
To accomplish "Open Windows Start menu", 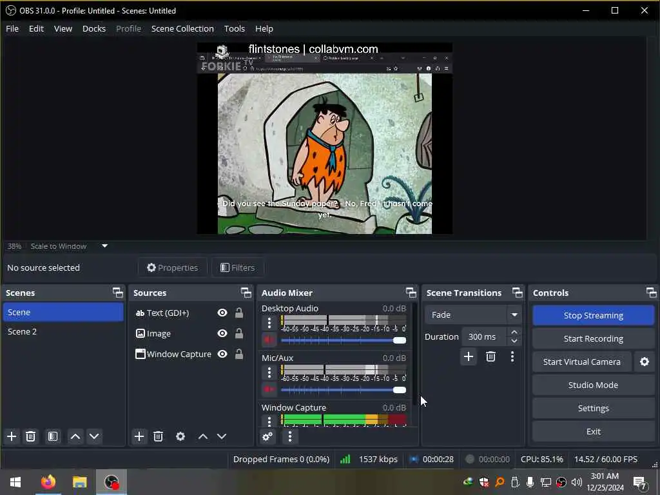I will [x=15, y=482].
